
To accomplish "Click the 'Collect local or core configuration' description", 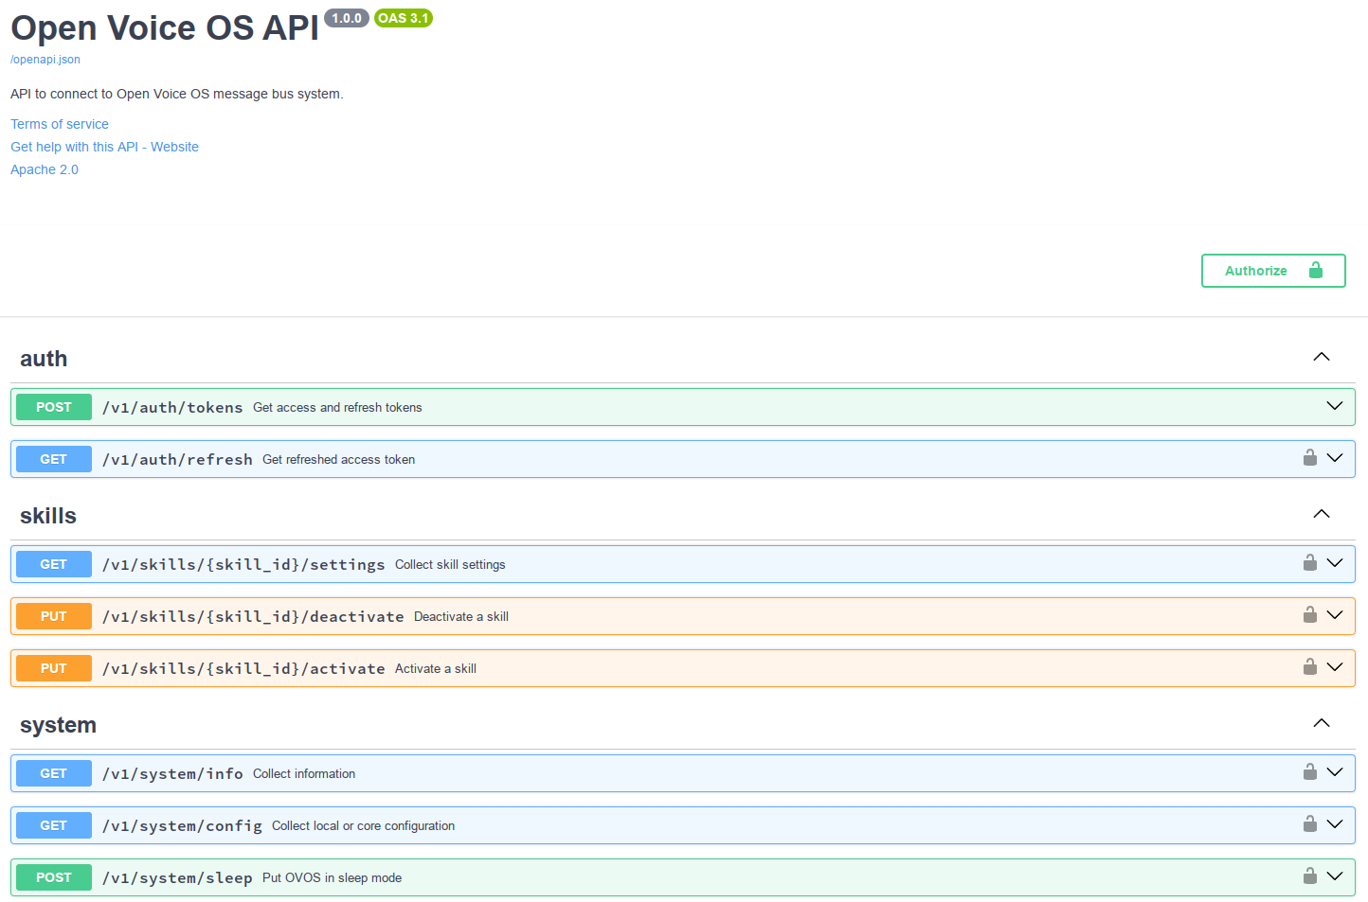I will coord(363,825).
